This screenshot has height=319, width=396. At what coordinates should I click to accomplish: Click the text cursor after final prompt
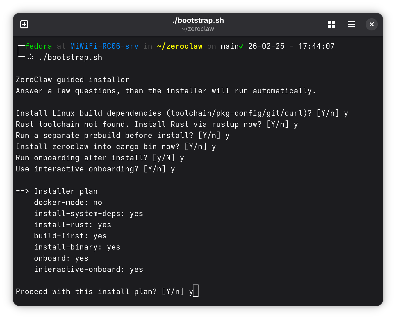coord(196,291)
